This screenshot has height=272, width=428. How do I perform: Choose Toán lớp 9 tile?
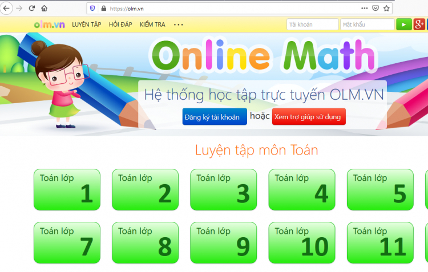pyautogui.click(x=224, y=242)
